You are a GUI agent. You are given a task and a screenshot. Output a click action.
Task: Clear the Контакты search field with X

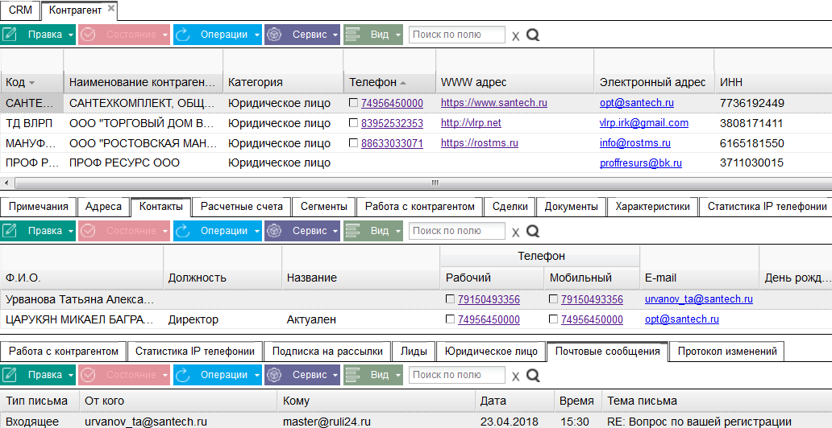click(x=515, y=233)
